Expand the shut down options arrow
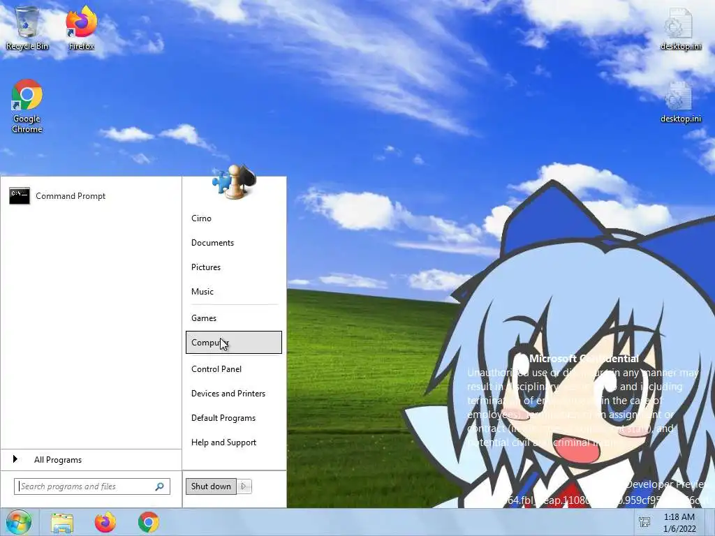 pyautogui.click(x=244, y=486)
